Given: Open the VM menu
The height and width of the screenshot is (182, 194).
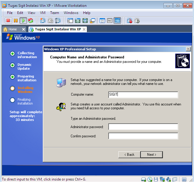Looking at the screenshot, I should click(x=42, y=13).
